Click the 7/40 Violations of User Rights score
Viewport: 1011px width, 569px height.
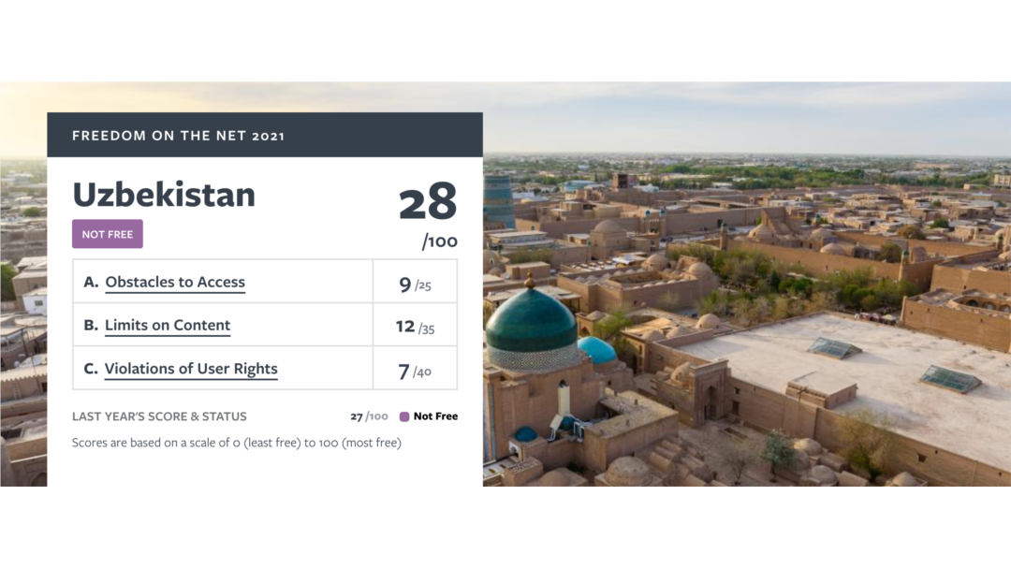(x=416, y=372)
